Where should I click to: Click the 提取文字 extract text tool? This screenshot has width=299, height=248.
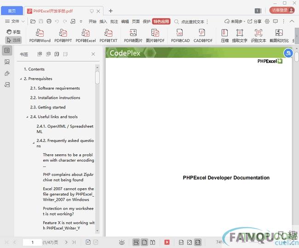(x=240, y=35)
